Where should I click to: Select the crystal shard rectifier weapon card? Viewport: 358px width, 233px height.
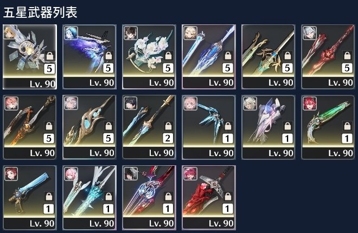(x=30, y=57)
